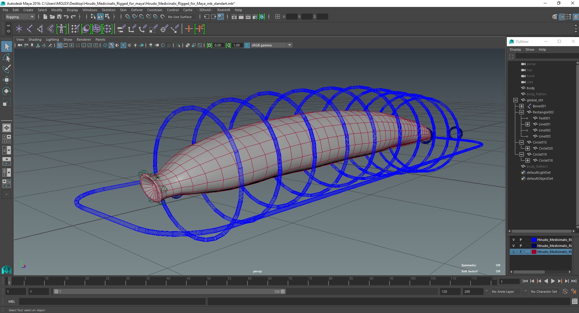This screenshot has width=579, height=313.
Task: Click the Script Editor icon at bottom right
Action: (x=574, y=301)
